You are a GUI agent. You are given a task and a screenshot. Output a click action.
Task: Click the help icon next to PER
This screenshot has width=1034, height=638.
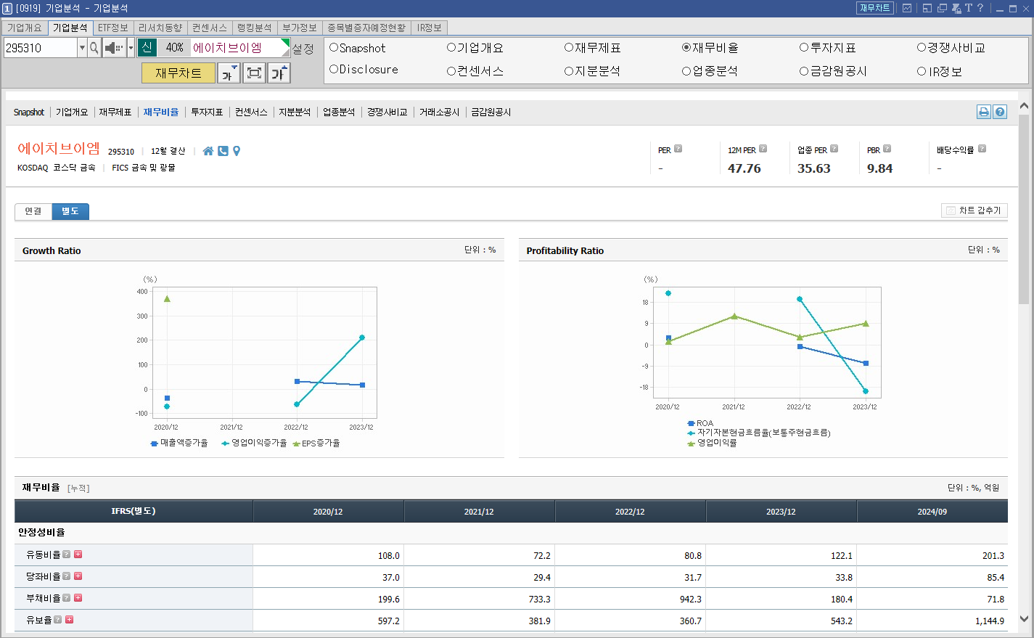(678, 148)
